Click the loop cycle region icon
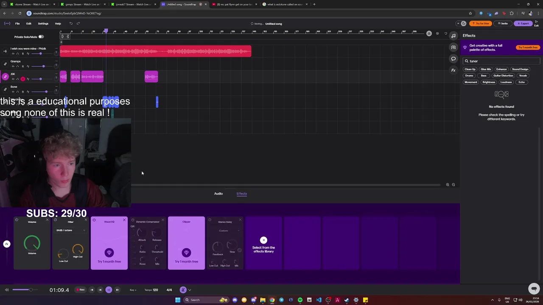 pyautogui.click(x=65, y=36)
